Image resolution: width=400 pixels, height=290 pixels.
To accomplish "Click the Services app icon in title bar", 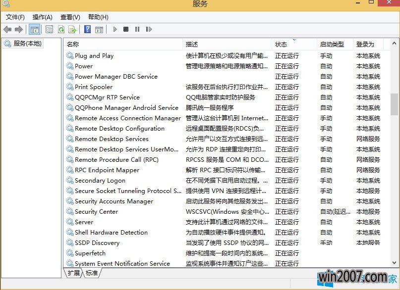I will (x=6, y=3).
